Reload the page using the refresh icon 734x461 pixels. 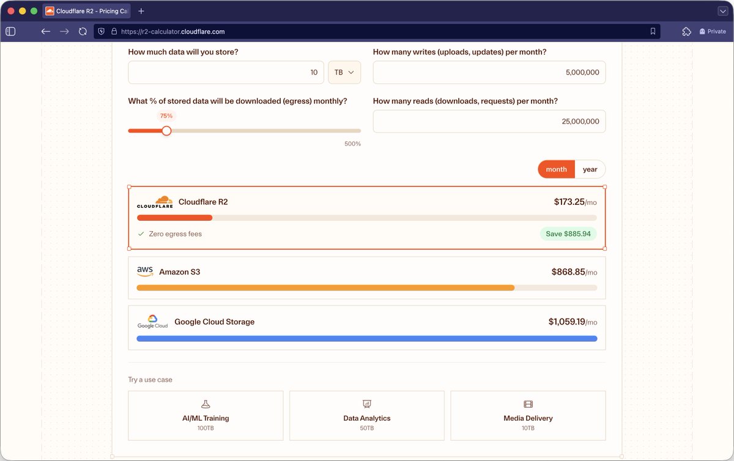[x=83, y=31]
